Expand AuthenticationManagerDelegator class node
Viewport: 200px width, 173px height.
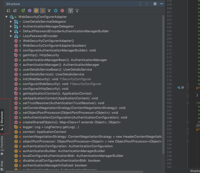click(x=11, y=26)
